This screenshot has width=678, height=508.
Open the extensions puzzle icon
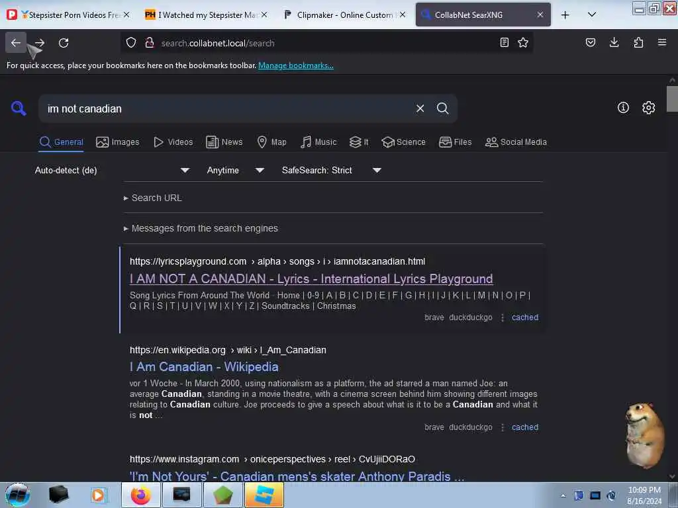click(x=638, y=42)
